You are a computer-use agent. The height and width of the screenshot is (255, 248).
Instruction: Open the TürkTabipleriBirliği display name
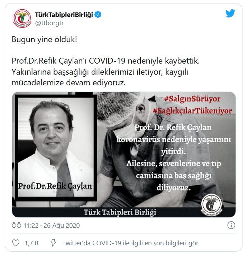(x=64, y=15)
